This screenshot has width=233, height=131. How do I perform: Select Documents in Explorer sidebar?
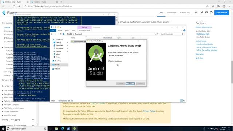point(59,48)
